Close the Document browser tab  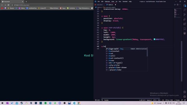coord(22,2)
